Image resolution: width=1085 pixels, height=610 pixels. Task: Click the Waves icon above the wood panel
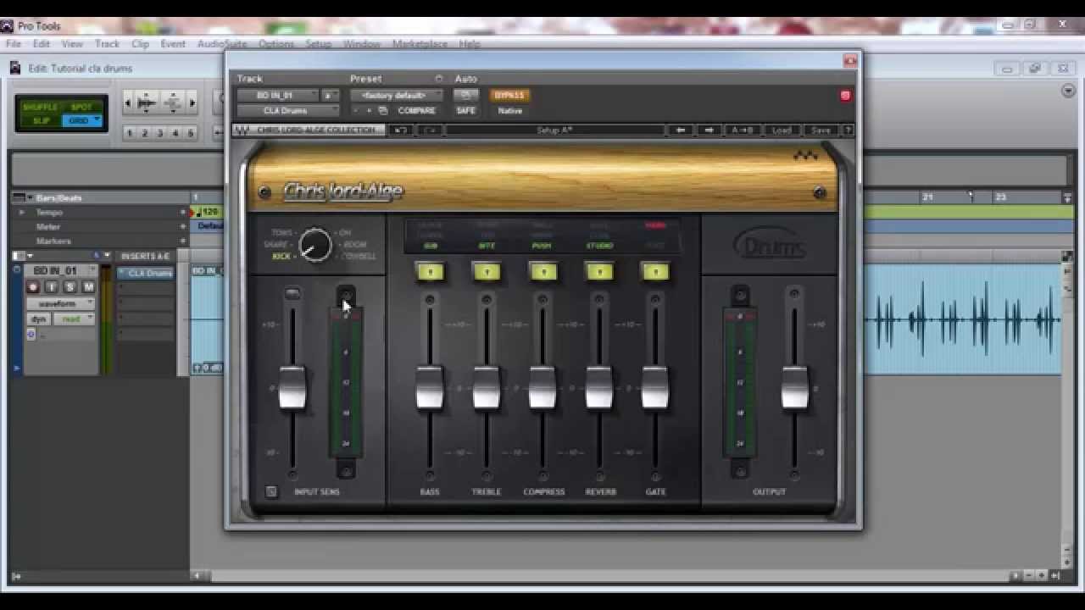[804, 155]
